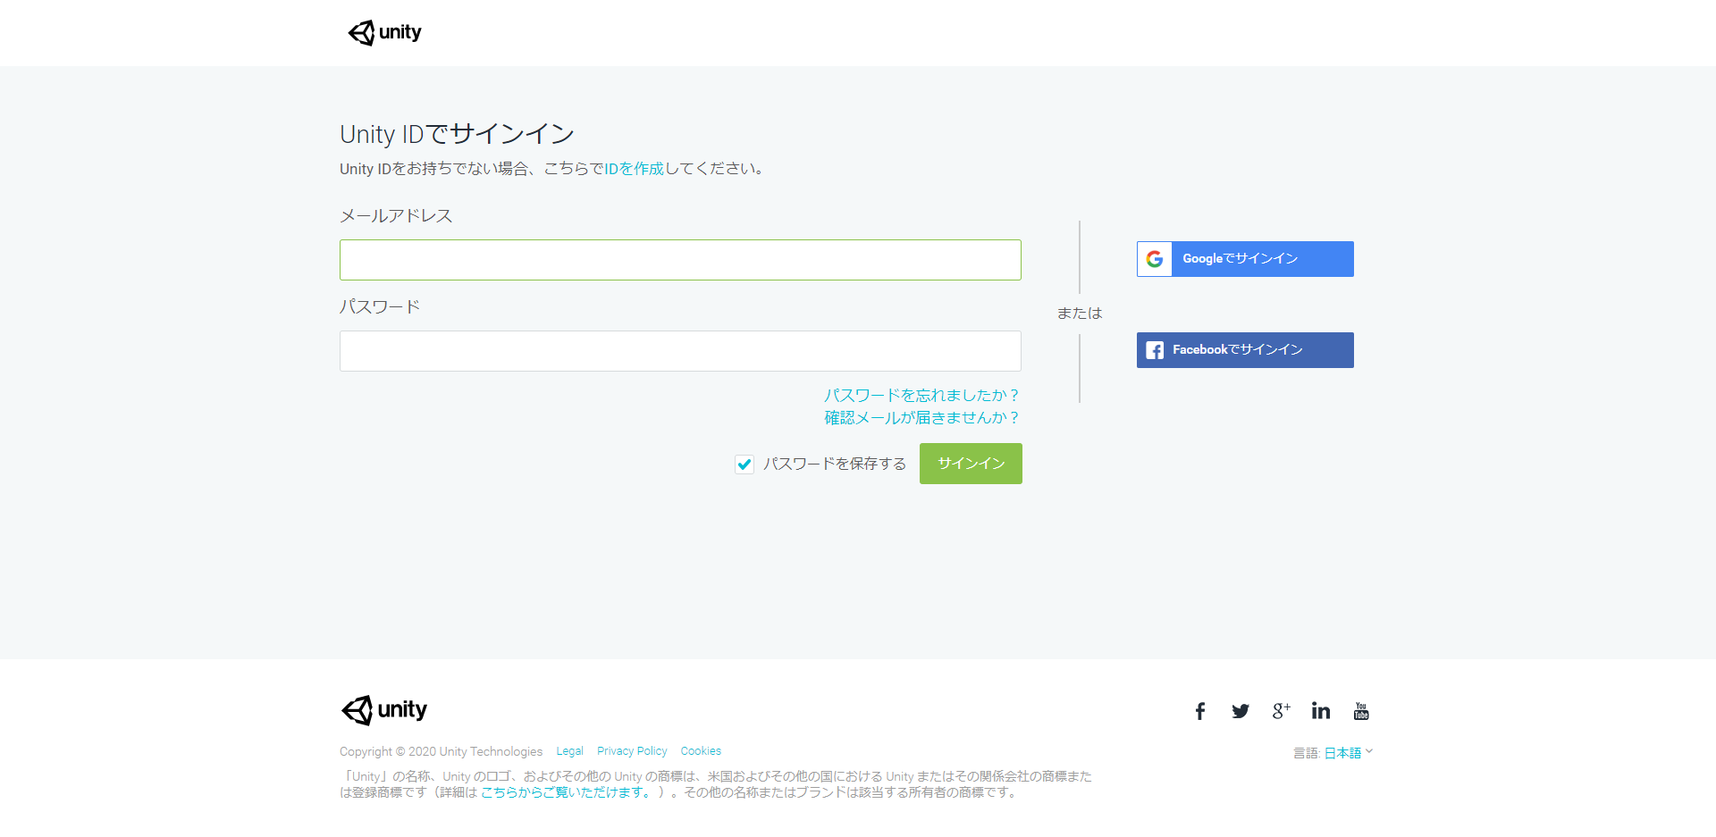
Task: Click the Unity logo in the footer
Action: [384, 710]
